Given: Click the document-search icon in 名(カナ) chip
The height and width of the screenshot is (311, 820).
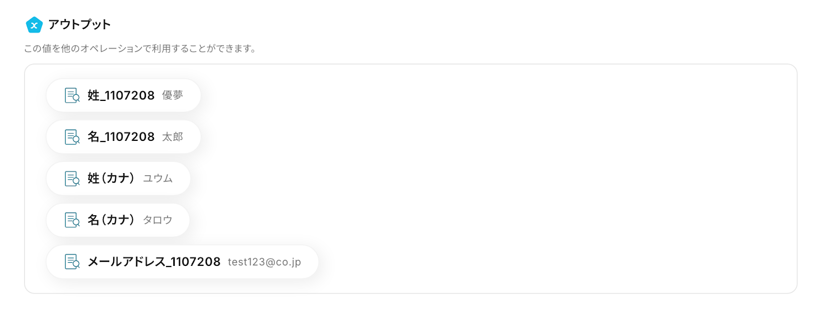Looking at the screenshot, I should (x=72, y=220).
